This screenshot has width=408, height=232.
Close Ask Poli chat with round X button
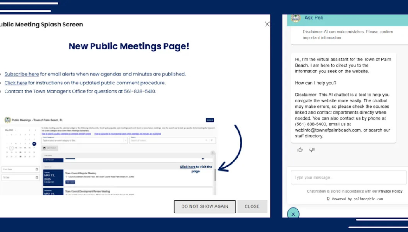point(293,214)
